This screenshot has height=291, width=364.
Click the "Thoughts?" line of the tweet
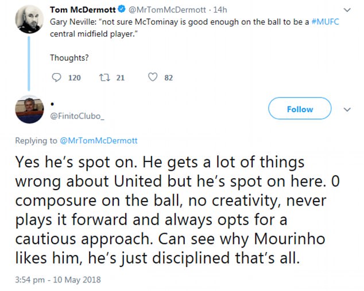point(69,58)
